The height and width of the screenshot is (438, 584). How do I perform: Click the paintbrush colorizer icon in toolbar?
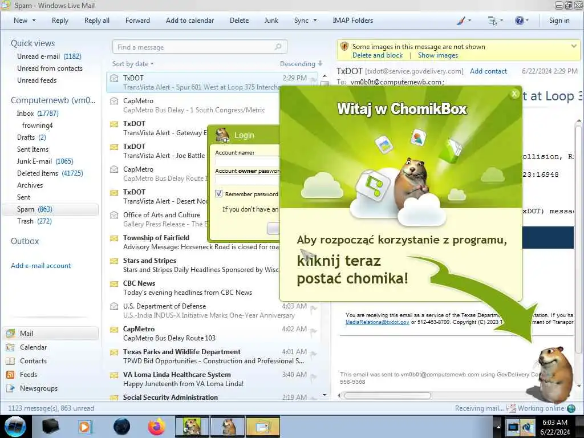click(x=461, y=21)
